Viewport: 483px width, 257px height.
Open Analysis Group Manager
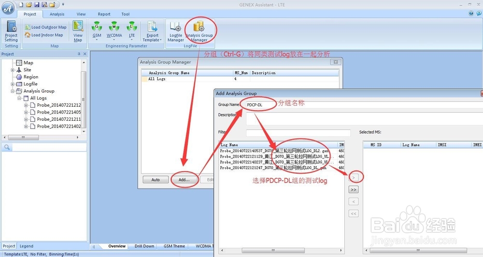tap(199, 31)
